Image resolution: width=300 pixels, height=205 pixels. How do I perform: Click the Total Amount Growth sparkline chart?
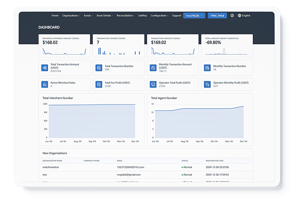click(227, 51)
